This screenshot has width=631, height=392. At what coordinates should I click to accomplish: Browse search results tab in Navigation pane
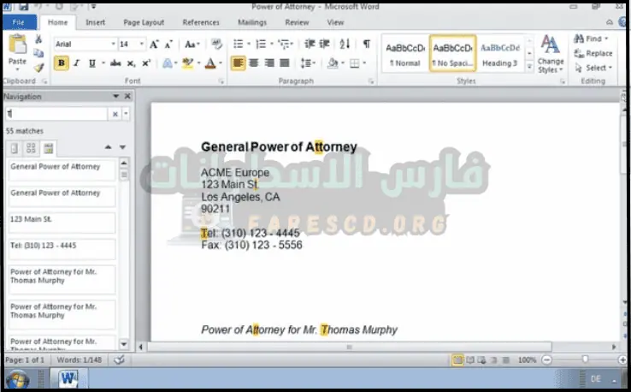click(x=49, y=149)
